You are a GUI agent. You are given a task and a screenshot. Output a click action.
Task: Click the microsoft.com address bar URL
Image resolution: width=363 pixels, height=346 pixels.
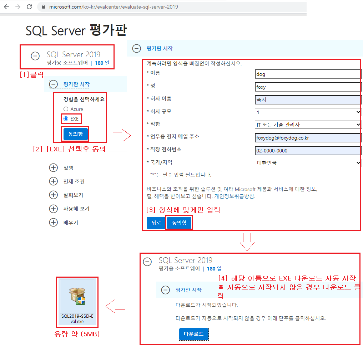114,7
